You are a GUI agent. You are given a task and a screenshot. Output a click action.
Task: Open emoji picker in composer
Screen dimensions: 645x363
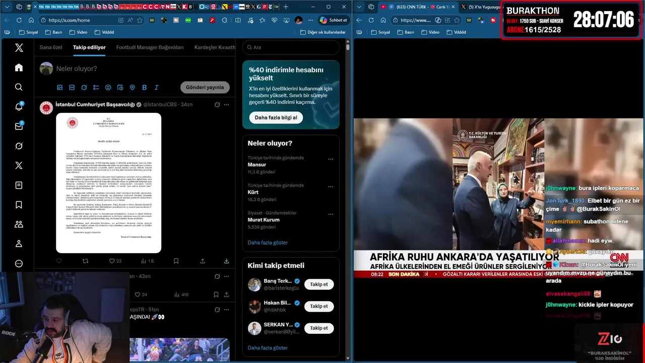click(108, 87)
